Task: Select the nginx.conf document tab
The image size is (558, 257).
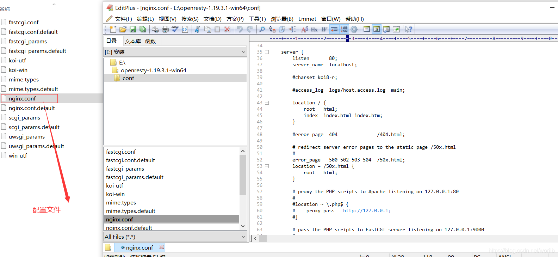Action: coord(139,247)
